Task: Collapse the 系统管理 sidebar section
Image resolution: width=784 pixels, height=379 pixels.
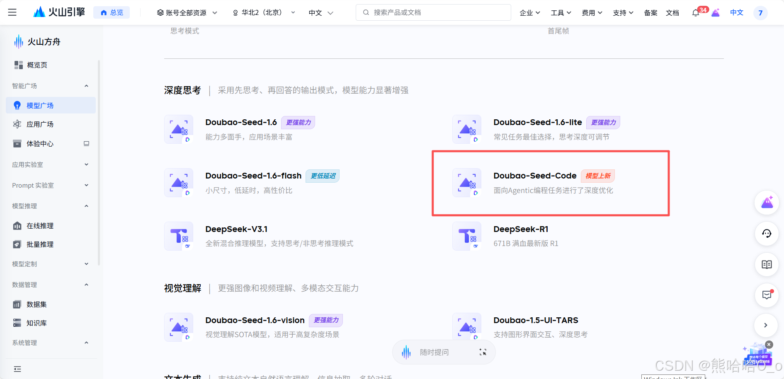Action: (86, 343)
